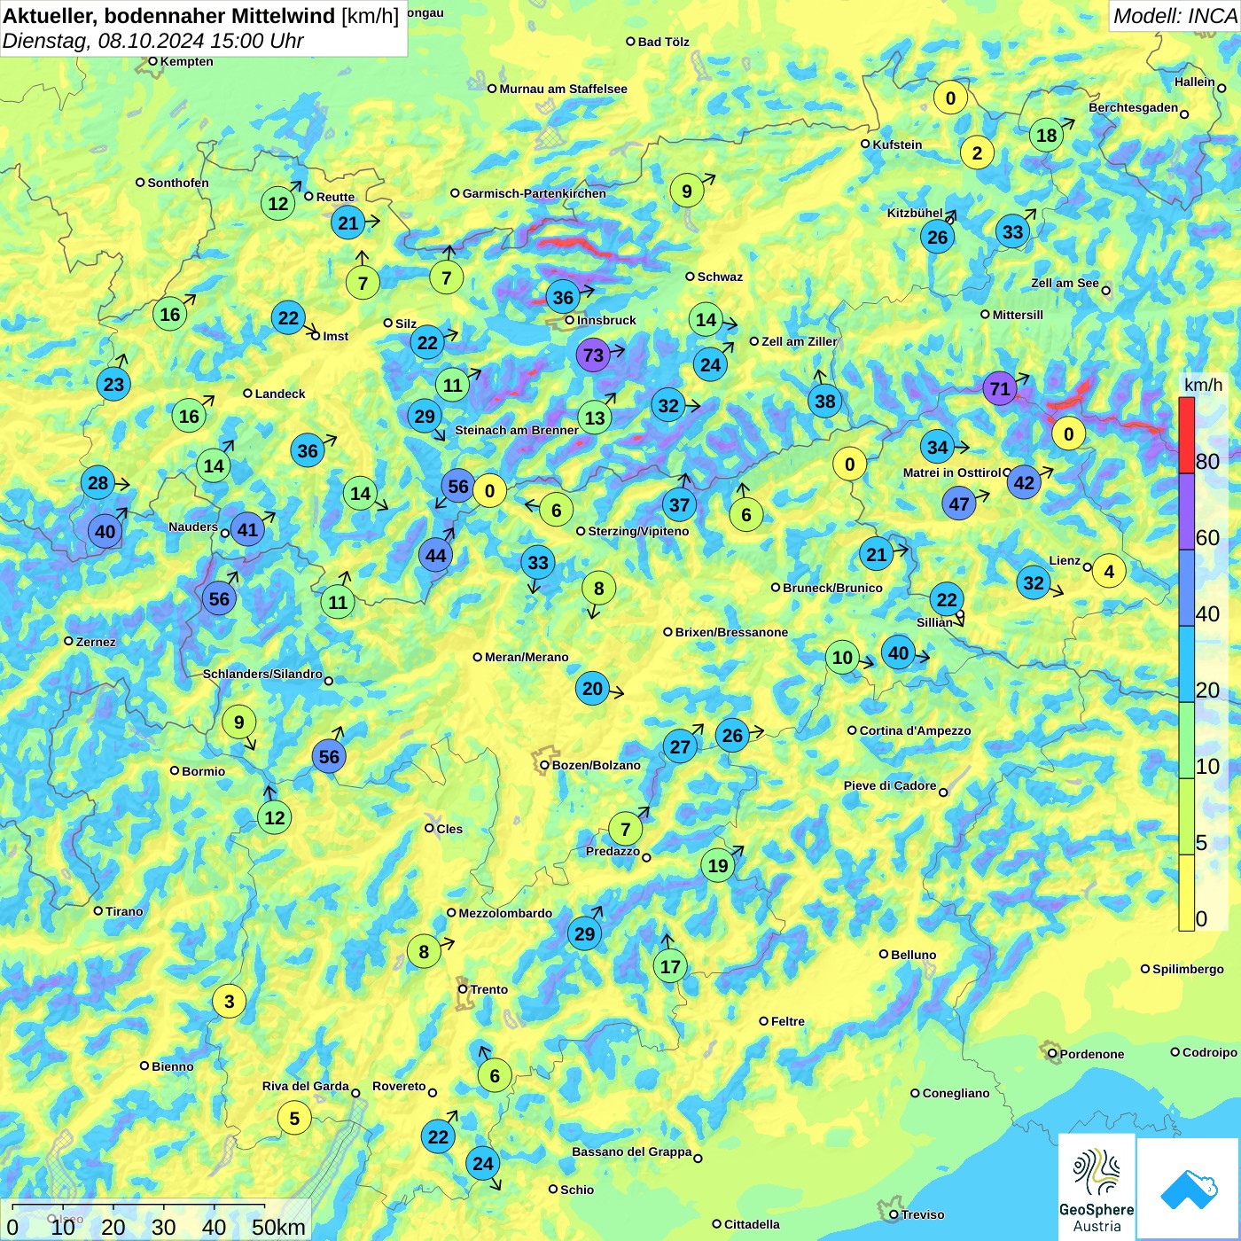Viewport: 1241px width, 1241px height.
Task: Click the Cortina d'Ampezzo label
Action: [x=916, y=730]
